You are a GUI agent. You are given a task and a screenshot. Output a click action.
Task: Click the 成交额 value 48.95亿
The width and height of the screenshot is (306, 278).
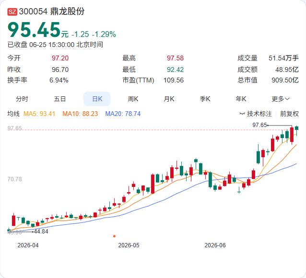pyautogui.click(x=287, y=69)
